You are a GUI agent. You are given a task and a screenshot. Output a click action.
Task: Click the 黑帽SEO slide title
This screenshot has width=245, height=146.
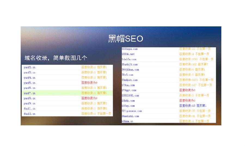tap(125, 39)
